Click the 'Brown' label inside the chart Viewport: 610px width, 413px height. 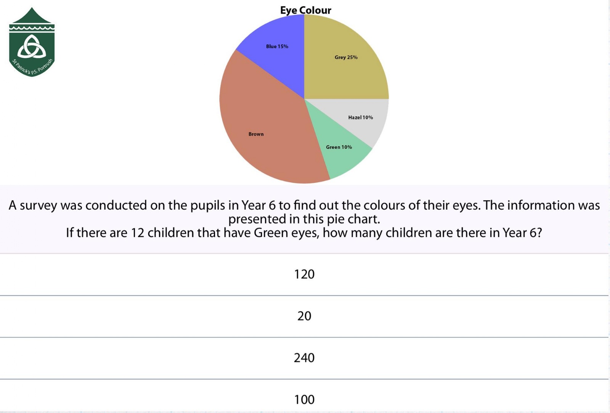coord(256,134)
